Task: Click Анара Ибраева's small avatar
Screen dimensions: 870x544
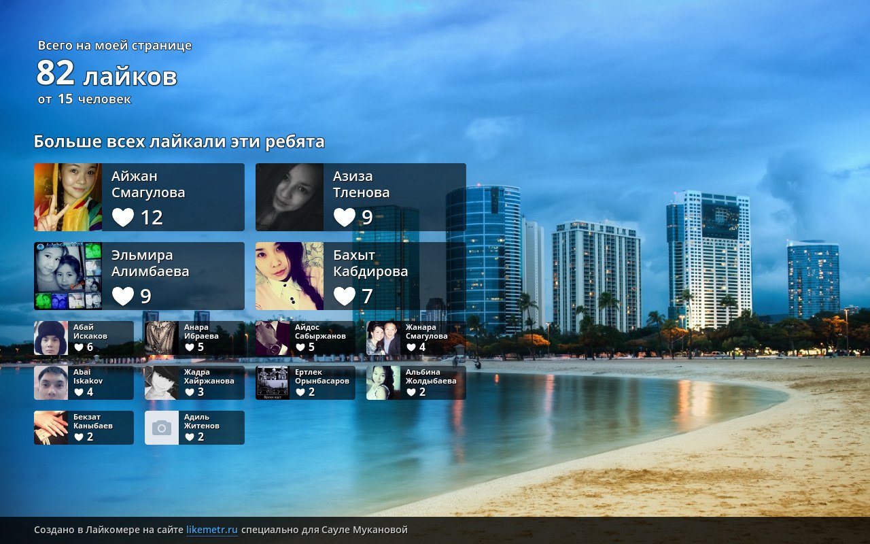Action: coord(162,338)
